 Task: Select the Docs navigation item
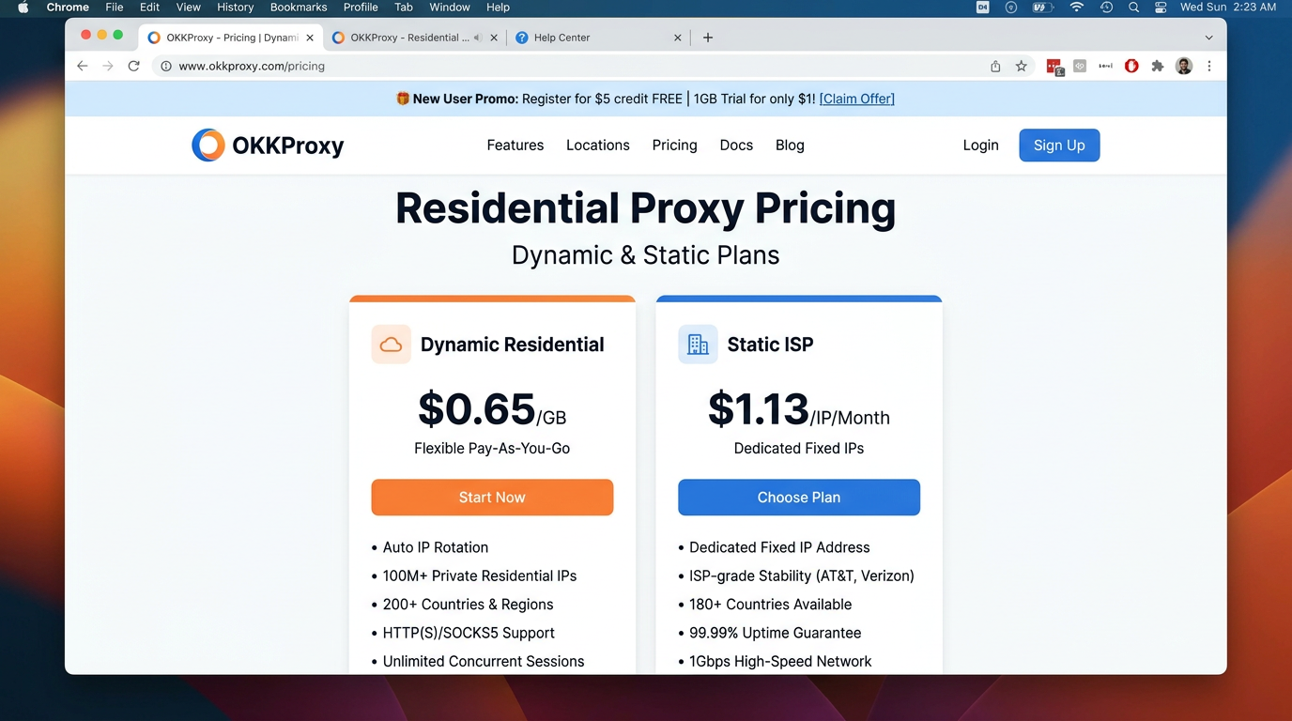736,145
